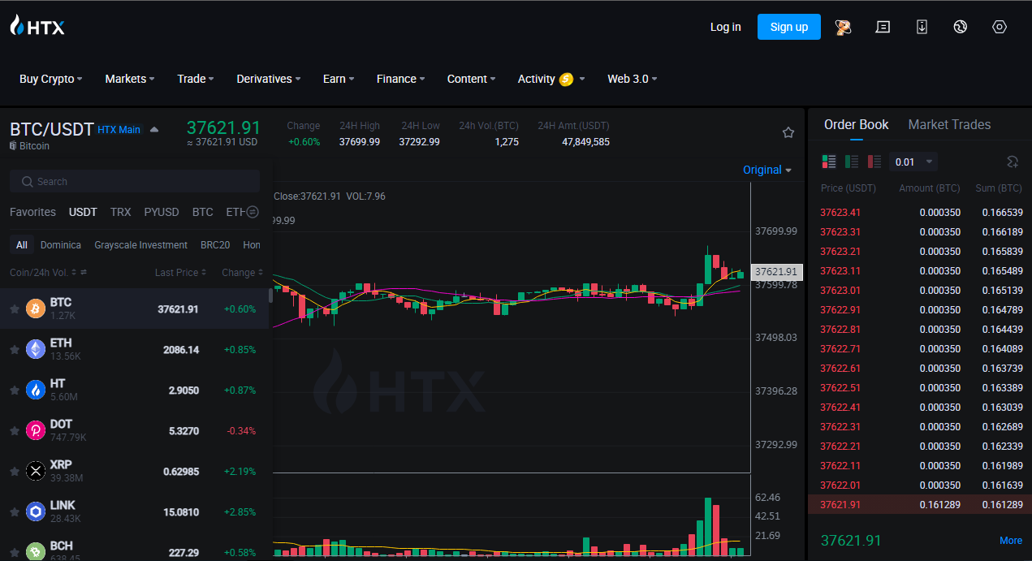Open the More link under Order Book
Image resolution: width=1032 pixels, height=561 pixels.
[1011, 541]
